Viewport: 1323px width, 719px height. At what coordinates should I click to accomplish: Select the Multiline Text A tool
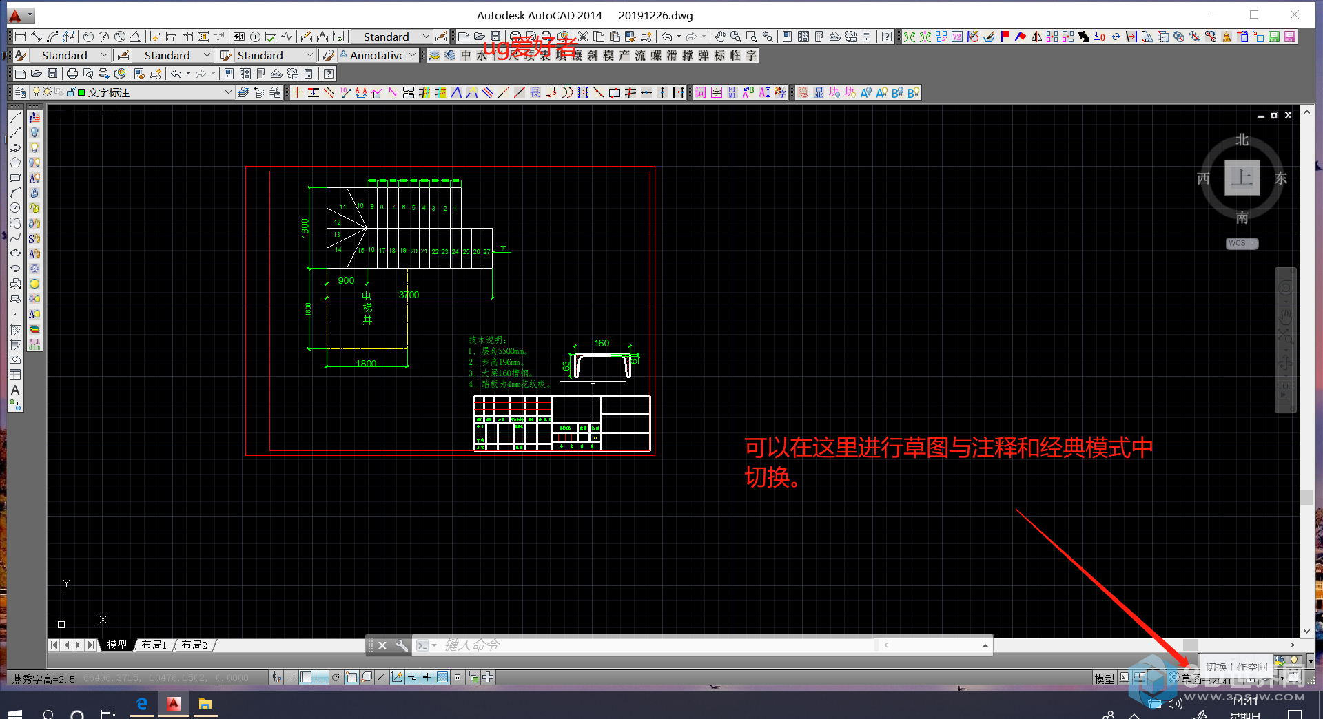pyautogui.click(x=15, y=390)
